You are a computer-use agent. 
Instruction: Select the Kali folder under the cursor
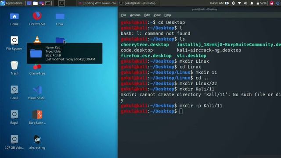[x=60, y=40]
